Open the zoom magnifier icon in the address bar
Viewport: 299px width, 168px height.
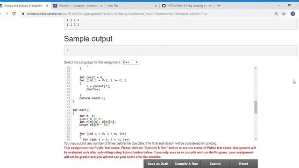pos(276,14)
